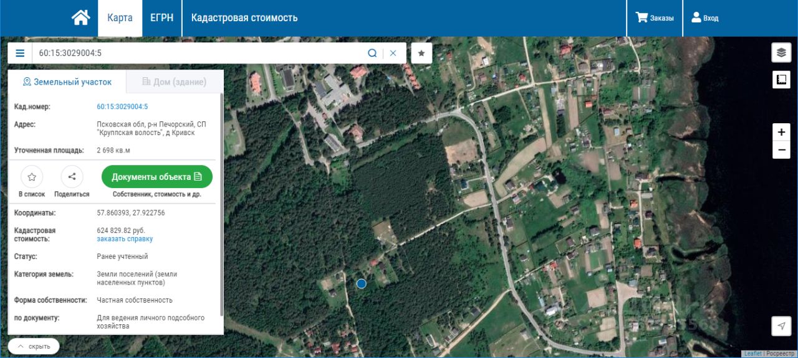Clear the search field with X
This screenshot has height=358, width=798.
393,54
